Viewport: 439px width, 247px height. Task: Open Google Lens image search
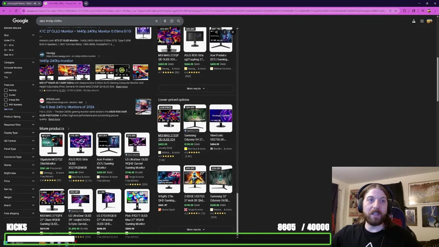(171, 21)
